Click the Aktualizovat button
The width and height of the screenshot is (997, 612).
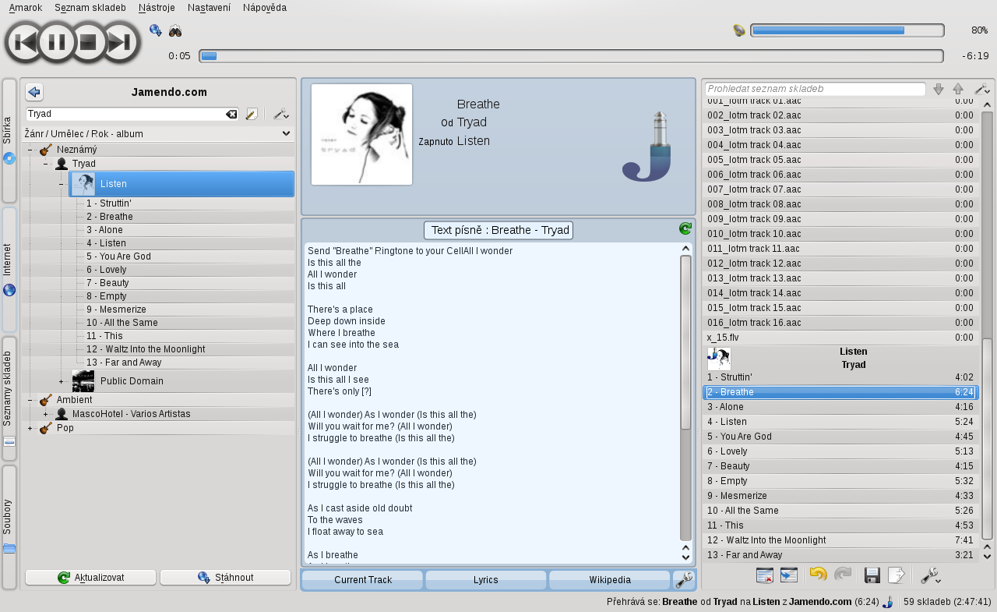[90, 578]
